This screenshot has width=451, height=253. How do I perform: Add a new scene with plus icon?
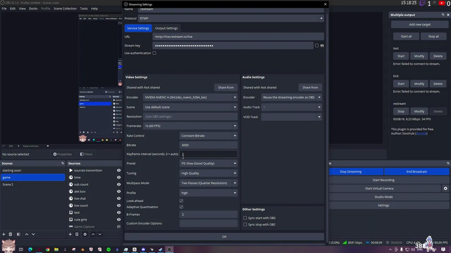(x=4, y=234)
